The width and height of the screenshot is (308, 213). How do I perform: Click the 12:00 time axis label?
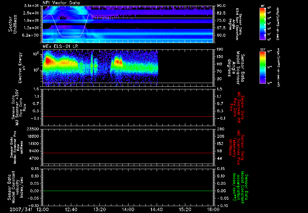pyautogui.click(x=42, y=209)
